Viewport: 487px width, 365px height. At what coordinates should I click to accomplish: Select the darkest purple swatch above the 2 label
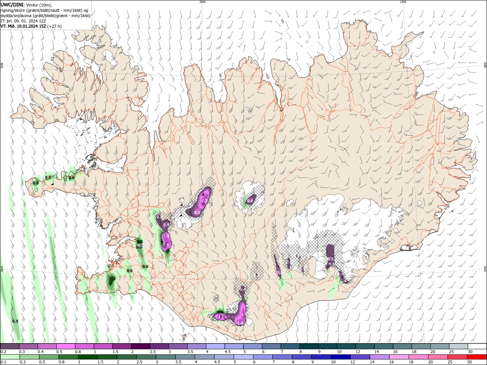pyautogui.click(x=140, y=346)
